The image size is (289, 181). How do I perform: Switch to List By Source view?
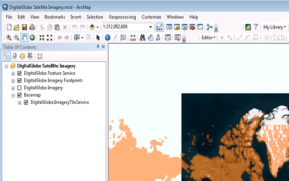click(14, 56)
